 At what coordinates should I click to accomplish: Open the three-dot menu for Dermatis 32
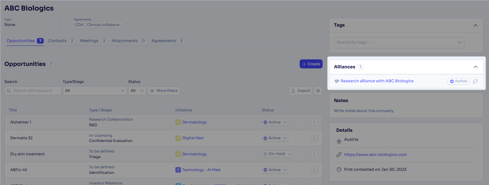click(314, 138)
